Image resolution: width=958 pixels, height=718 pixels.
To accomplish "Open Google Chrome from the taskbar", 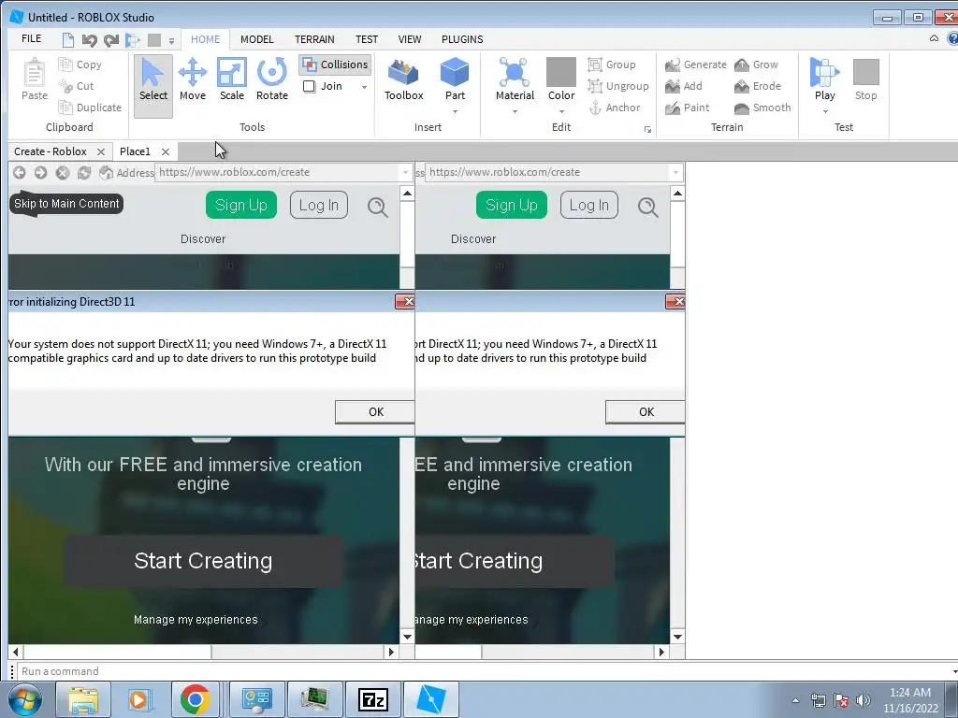I will pyautogui.click(x=196, y=699).
